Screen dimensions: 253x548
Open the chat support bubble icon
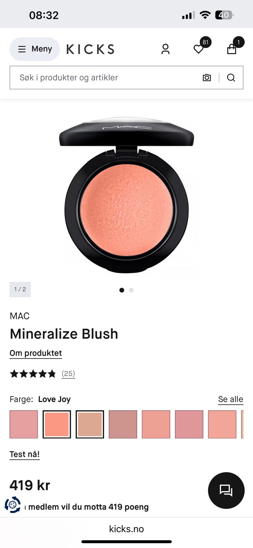(226, 490)
